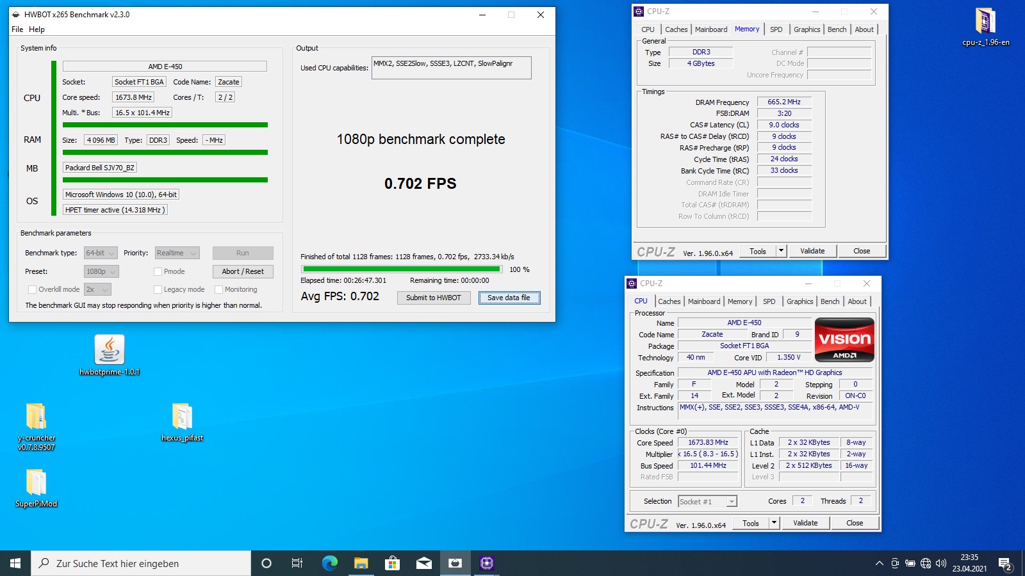Open the Tools dropdown arrow in lower CPU-Z

774,523
